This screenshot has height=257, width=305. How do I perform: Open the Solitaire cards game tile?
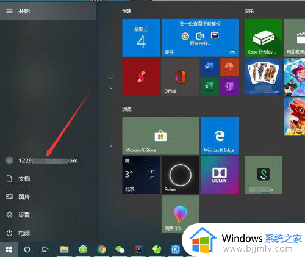pos(264,77)
